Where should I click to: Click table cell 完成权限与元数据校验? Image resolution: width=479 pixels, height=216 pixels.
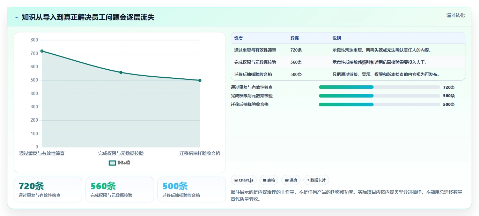coord(255,62)
